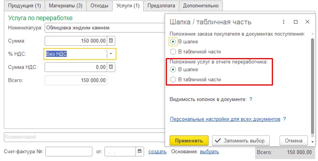Maximize the Шапка / табличная часть dialog
This screenshot has width=318, height=161.
pyautogui.click(x=296, y=22)
